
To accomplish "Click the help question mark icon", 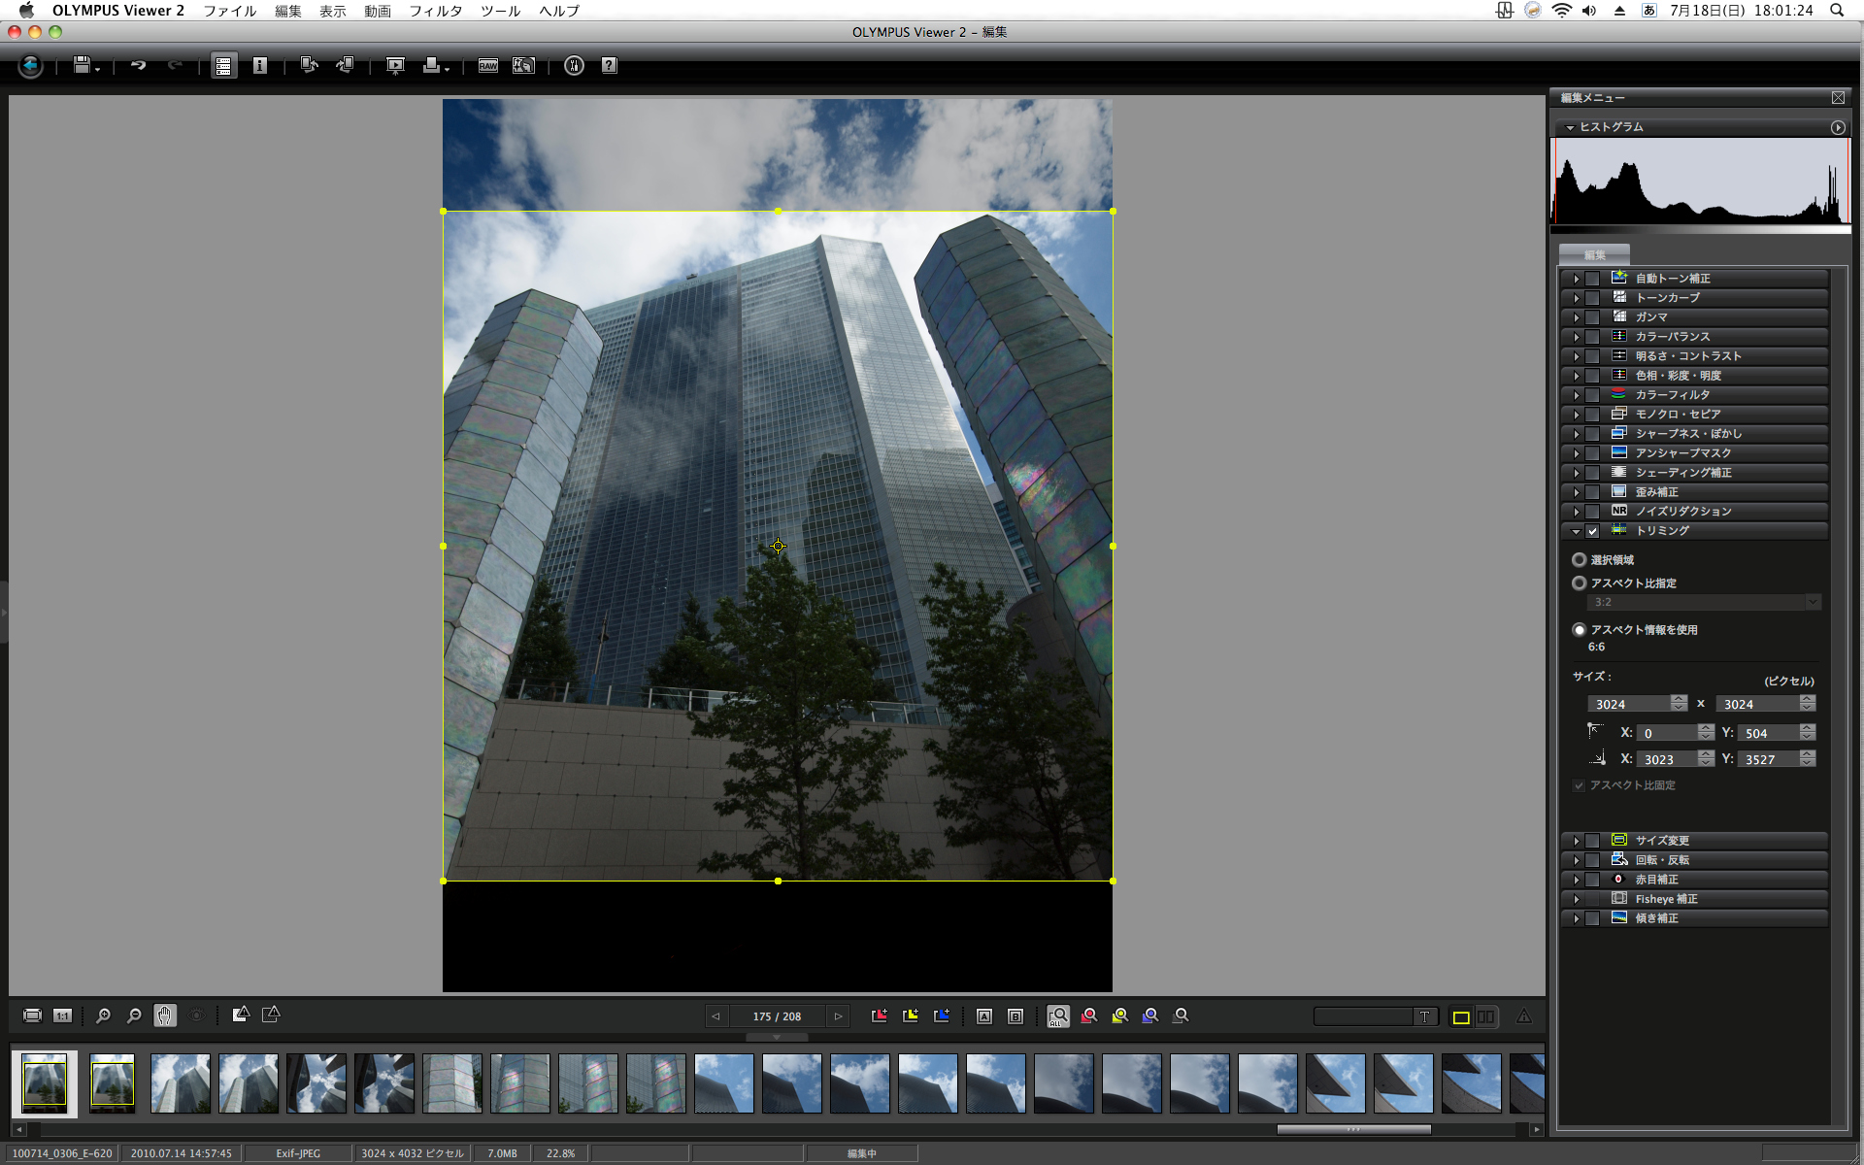I will click(609, 66).
